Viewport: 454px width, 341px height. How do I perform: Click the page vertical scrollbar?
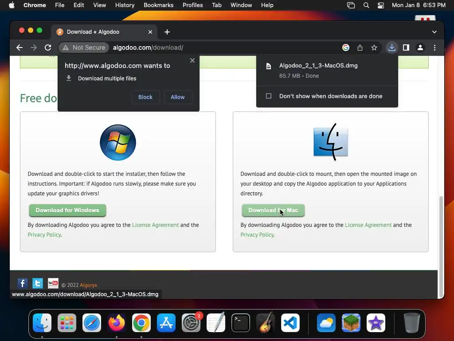tap(441, 246)
